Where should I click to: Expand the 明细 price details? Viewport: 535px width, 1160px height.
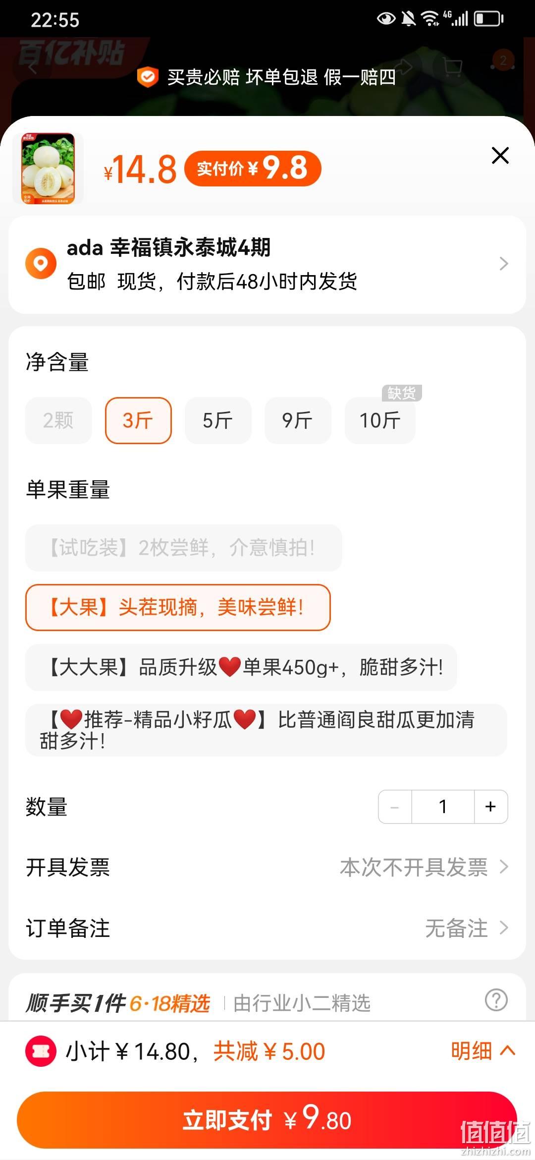point(483,1051)
